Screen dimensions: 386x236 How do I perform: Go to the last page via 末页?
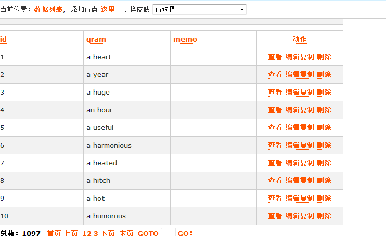(126, 233)
